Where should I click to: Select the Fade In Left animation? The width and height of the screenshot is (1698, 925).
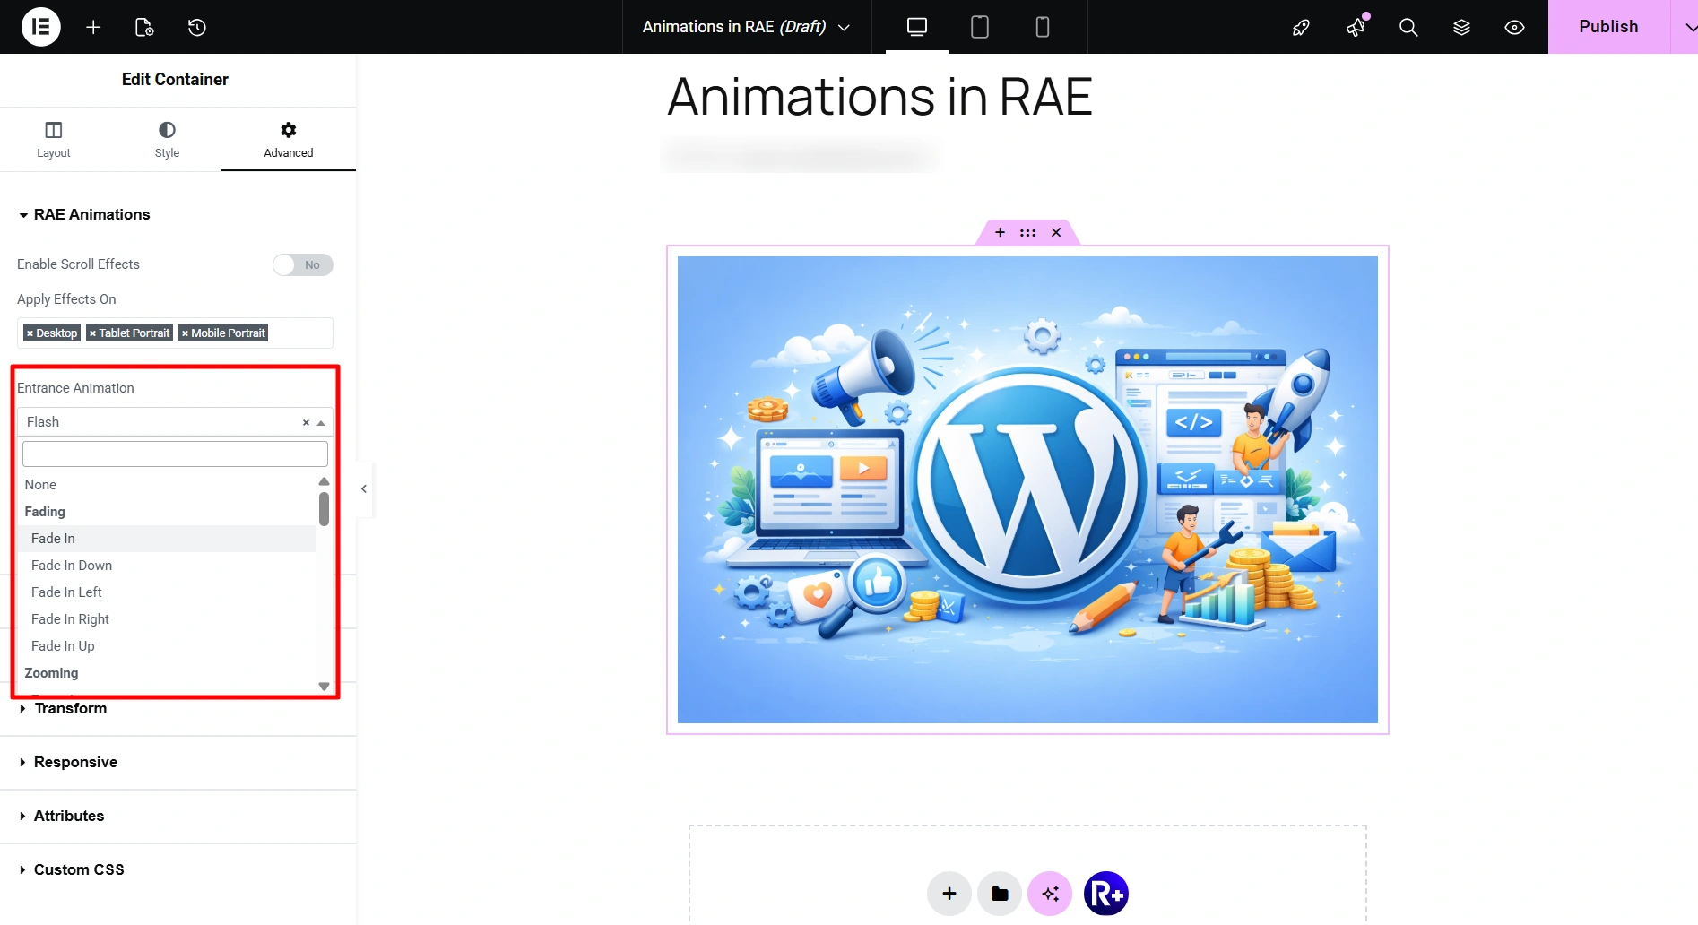[x=168, y=592]
